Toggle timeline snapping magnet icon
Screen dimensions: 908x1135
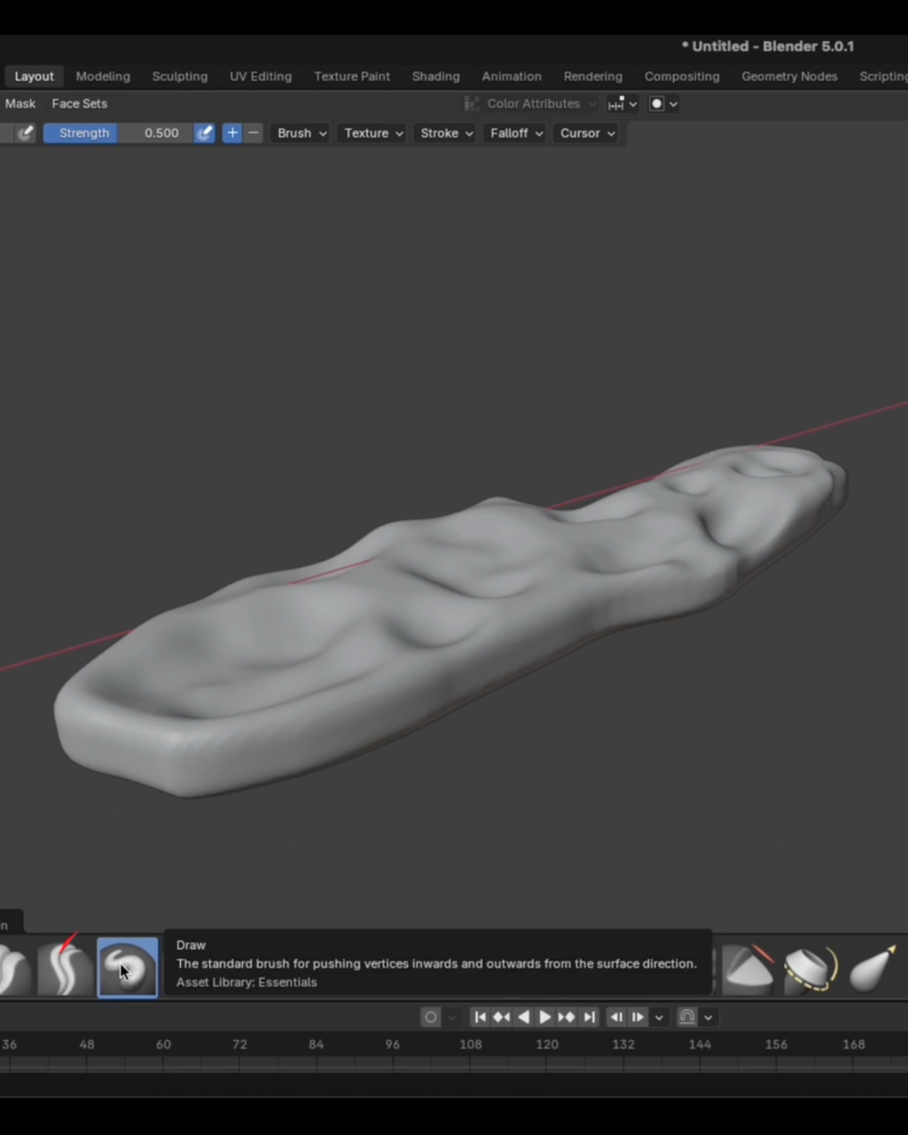coord(687,1017)
